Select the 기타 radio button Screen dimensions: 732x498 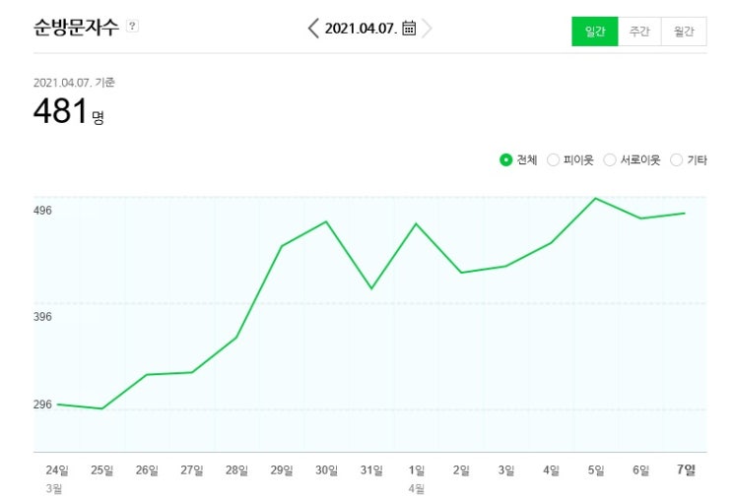click(676, 160)
